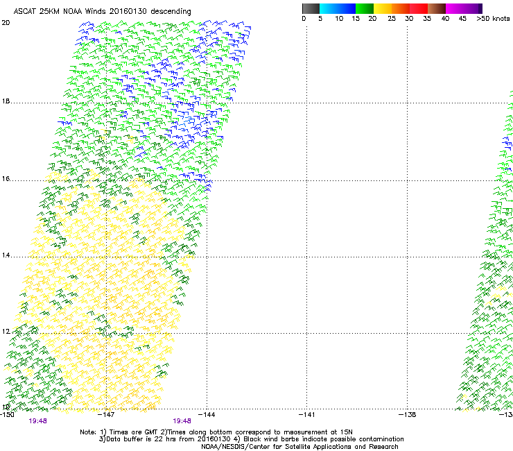The height and width of the screenshot is (451, 513).
Task: Click the latitude axis label '20'
Action: 6,23
